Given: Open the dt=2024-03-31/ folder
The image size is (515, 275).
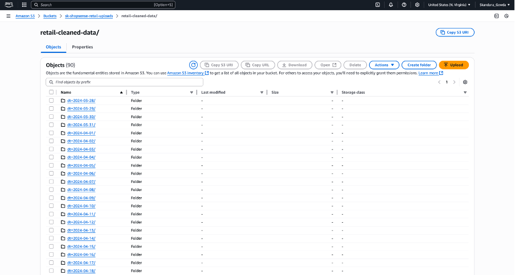Looking at the screenshot, I should coord(81,125).
